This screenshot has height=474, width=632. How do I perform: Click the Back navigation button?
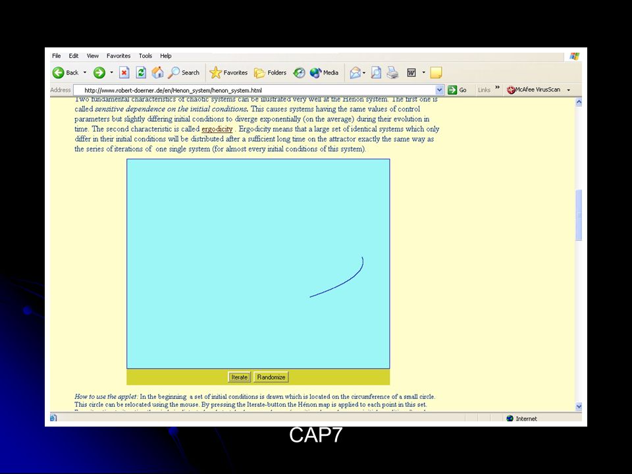pyautogui.click(x=65, y=72)
